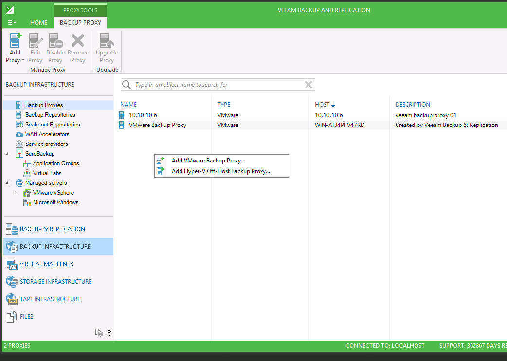The height and width of the screenshot is (361, 507).
Task: Go to the VIRTUAL MACHINES view
Action: click(58, 264)
